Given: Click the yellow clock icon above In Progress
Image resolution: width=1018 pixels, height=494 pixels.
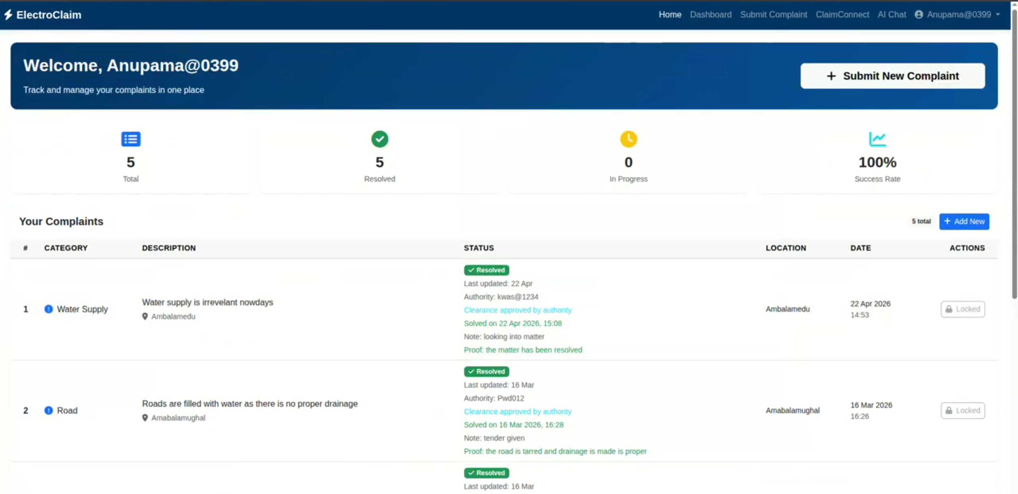Looking at the screenshot, I should [628, 139].
